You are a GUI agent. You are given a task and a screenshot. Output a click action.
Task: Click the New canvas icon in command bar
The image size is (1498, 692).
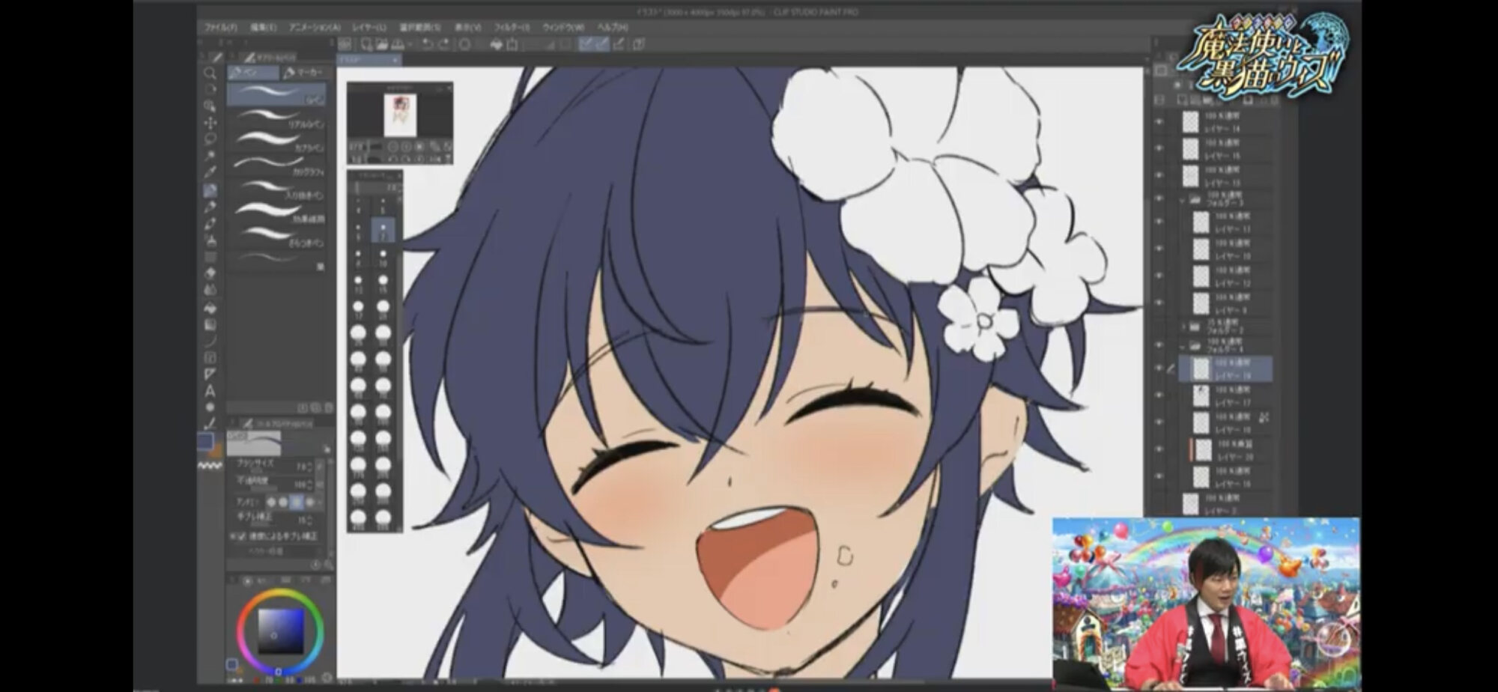(x=366, y=44)
